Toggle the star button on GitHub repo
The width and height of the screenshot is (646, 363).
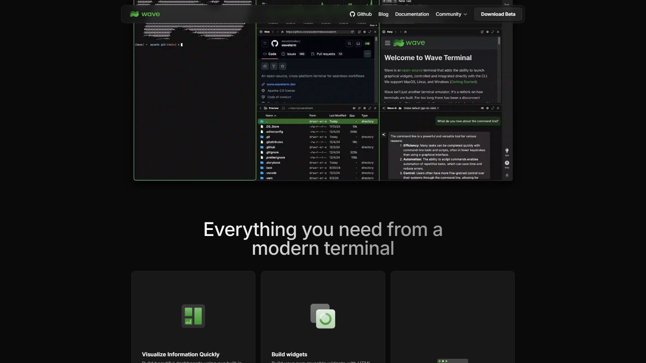click(x=283, y=66)
